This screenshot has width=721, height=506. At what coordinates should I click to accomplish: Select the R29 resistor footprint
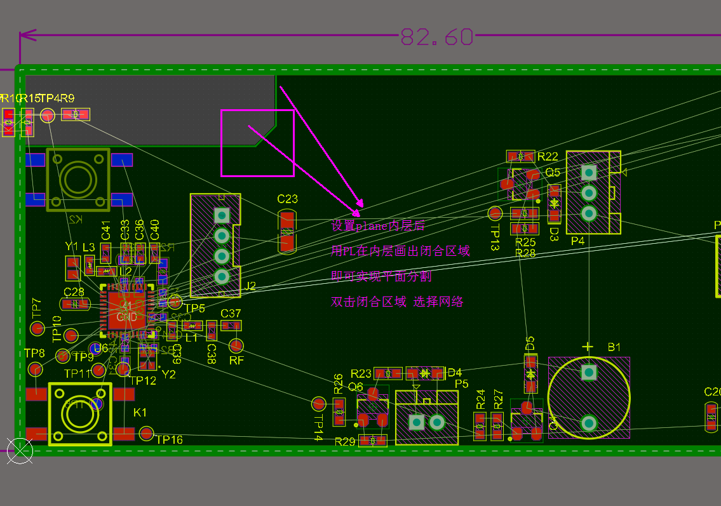(373, 441)
